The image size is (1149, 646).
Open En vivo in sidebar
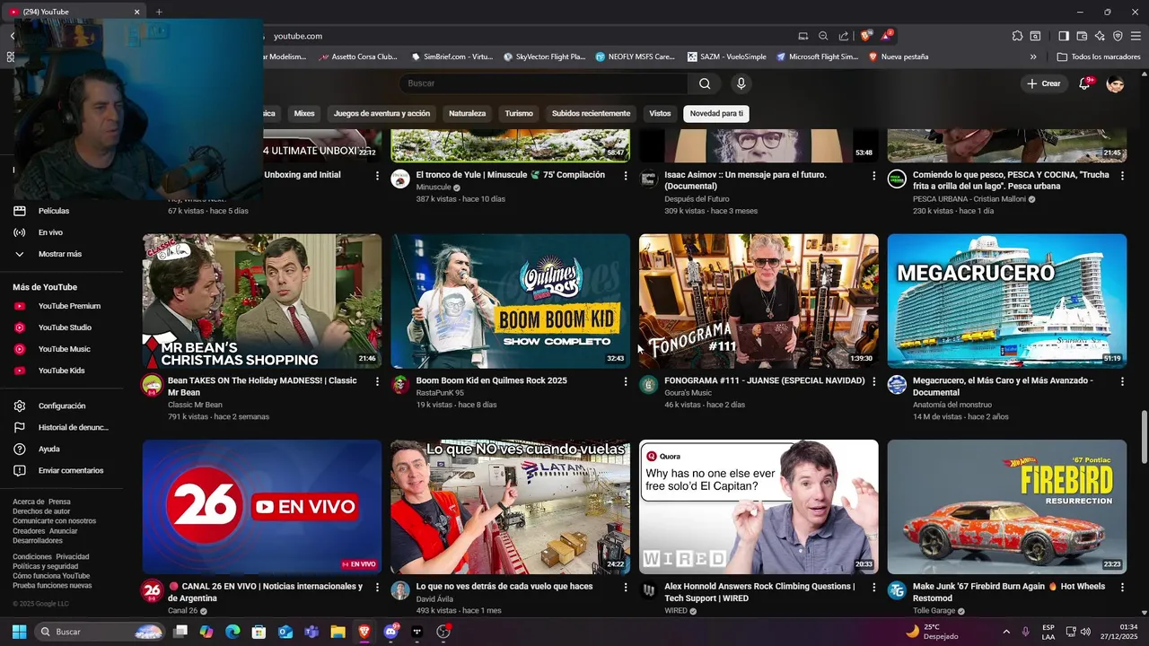62,232
